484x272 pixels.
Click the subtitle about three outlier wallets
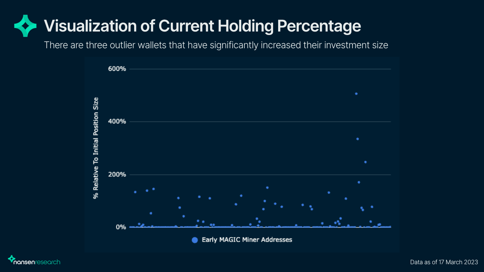coord(216,45)
